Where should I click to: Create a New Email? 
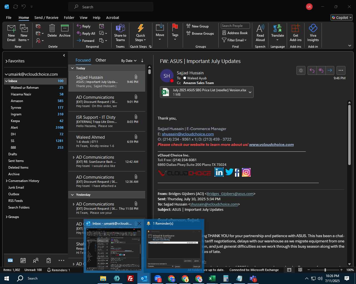tap(11, 33)
